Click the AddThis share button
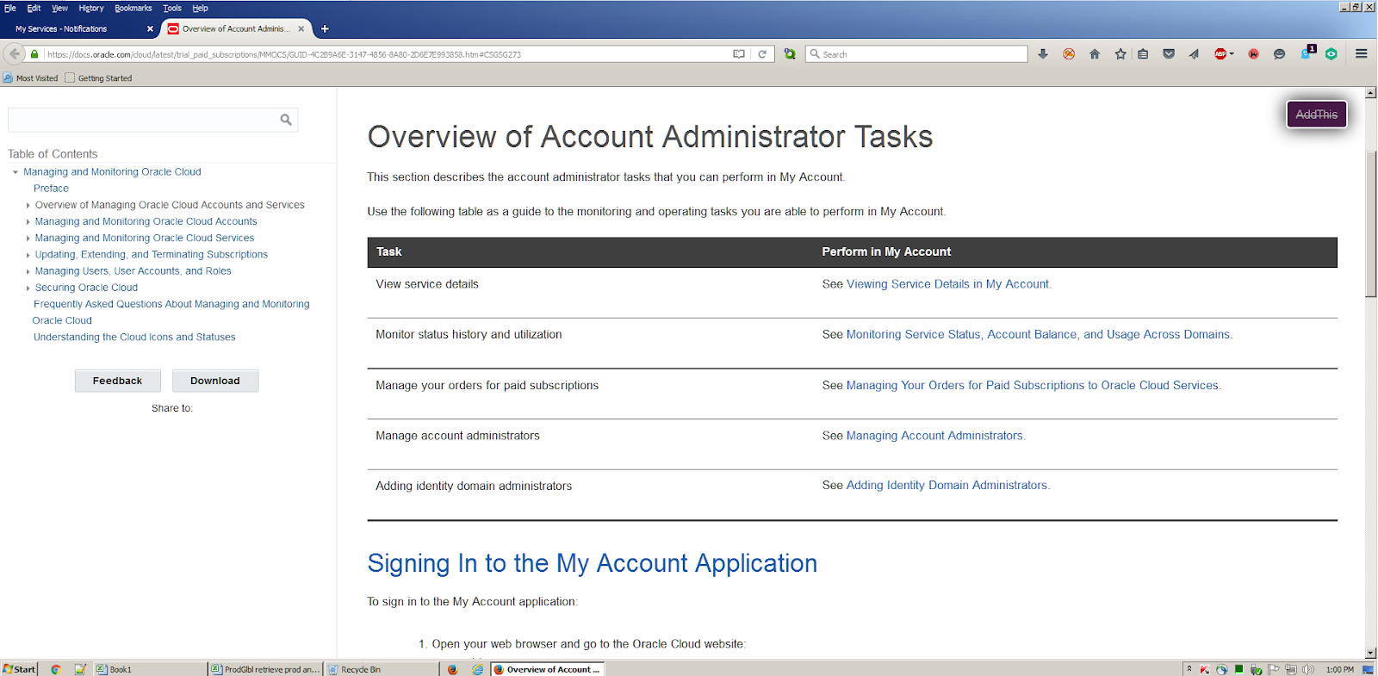 [1317, 115]
